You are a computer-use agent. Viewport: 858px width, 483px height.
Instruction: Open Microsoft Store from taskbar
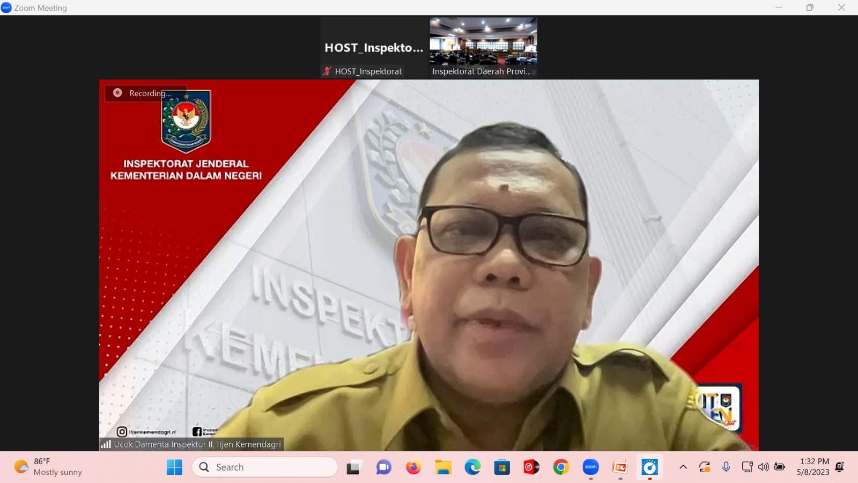502,467
